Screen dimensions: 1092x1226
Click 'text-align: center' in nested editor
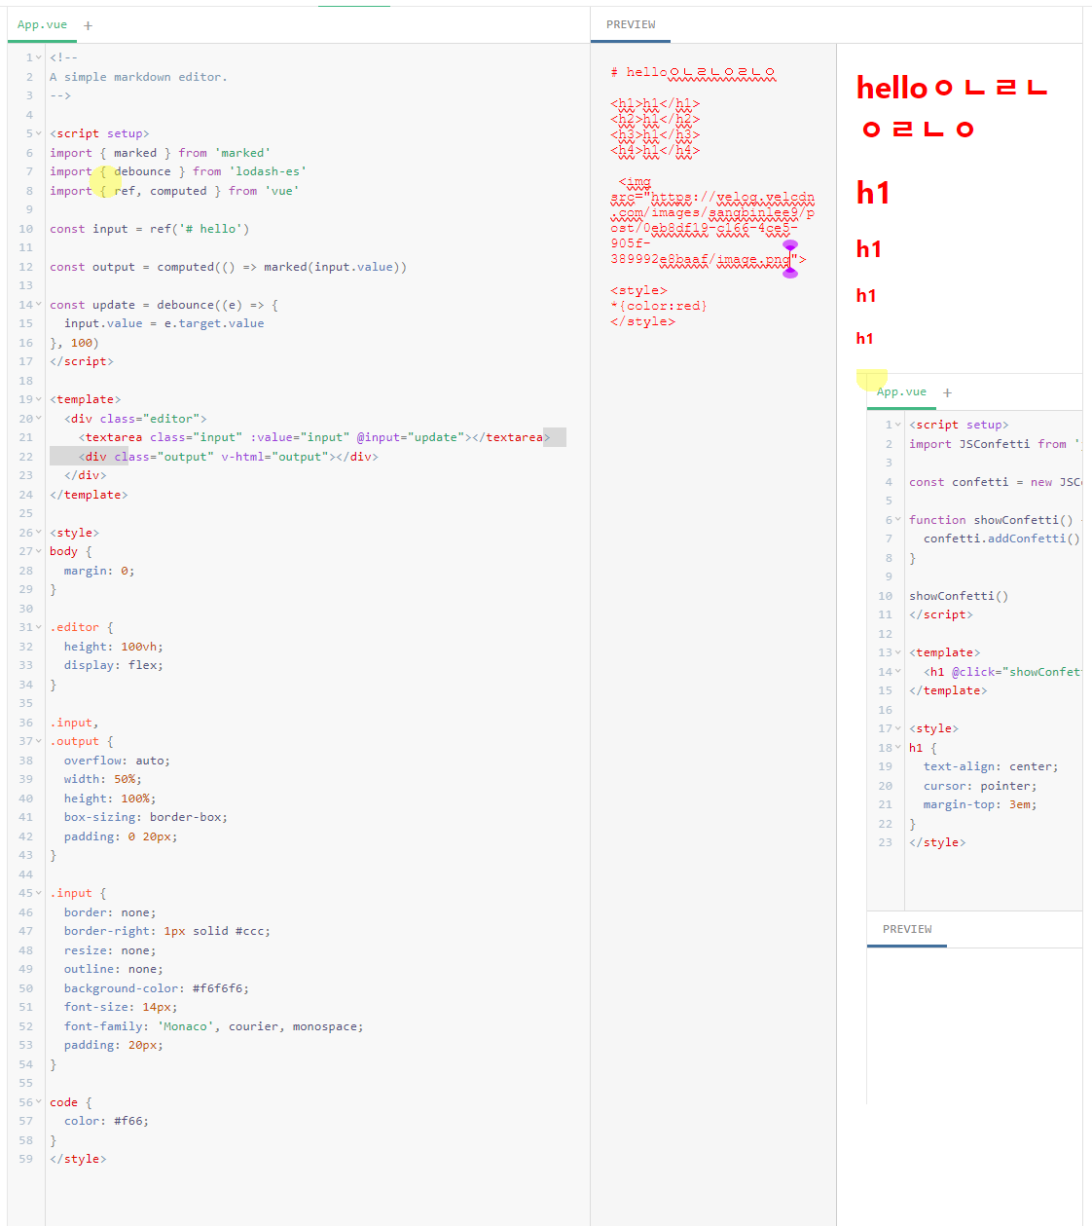(x=991, y=766)
